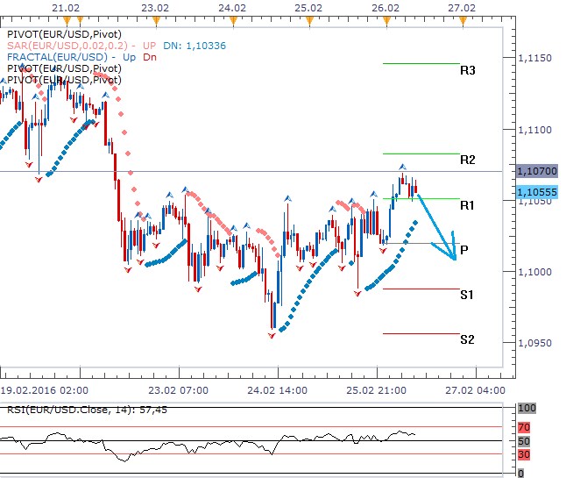
Task: Click the RSI 30 oversold level tag
Action: click(x=525, y=453)
